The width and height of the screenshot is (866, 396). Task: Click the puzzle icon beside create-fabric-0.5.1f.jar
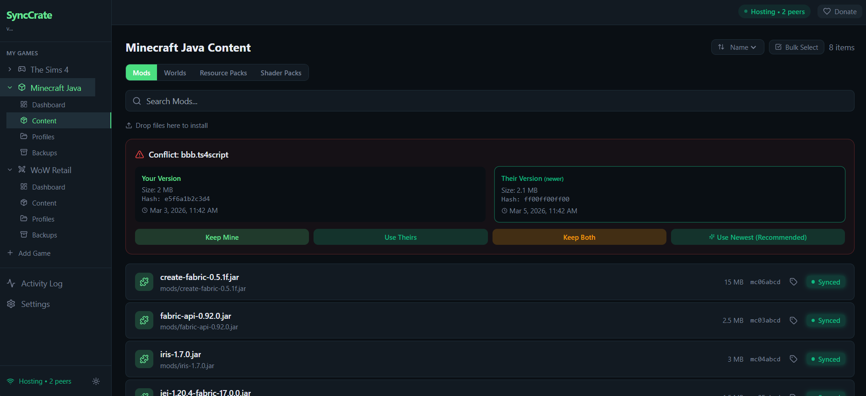click(x=144, y=282)
